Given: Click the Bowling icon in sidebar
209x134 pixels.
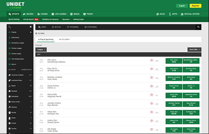Looking at the screenshot, I should click(10, 107).
